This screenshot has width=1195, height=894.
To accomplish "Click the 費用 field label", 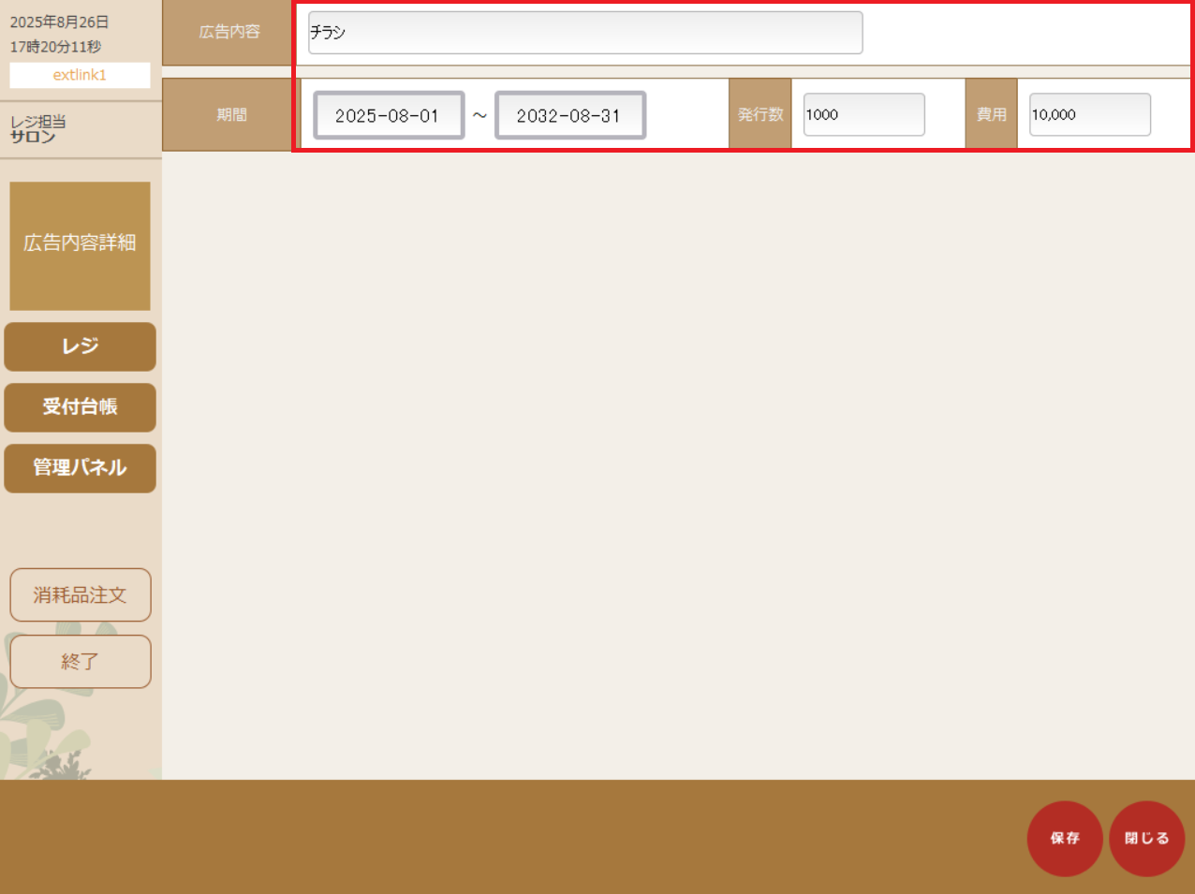I will 991,114.
